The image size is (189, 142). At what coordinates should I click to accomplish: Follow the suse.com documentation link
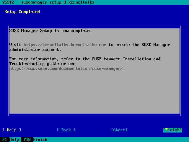click(x=66, y=69)
